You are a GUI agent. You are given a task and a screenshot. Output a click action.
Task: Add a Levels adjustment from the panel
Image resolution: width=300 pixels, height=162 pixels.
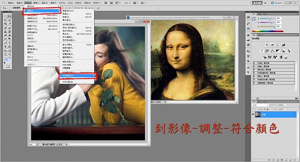pyautogui.click(x=272, y=45)
